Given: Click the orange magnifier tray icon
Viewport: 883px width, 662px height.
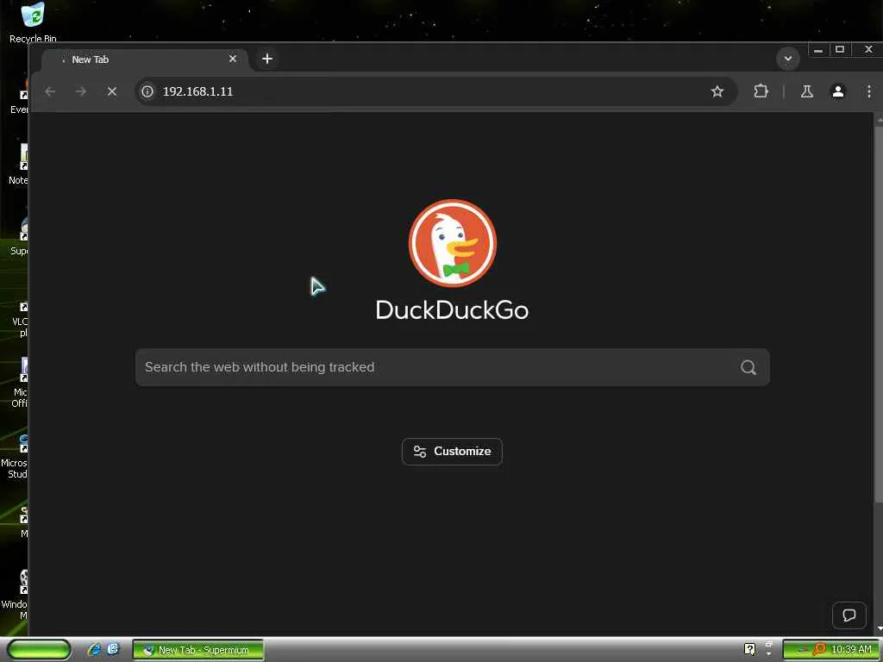Looking at the screenshot, I should coord(819,650).
